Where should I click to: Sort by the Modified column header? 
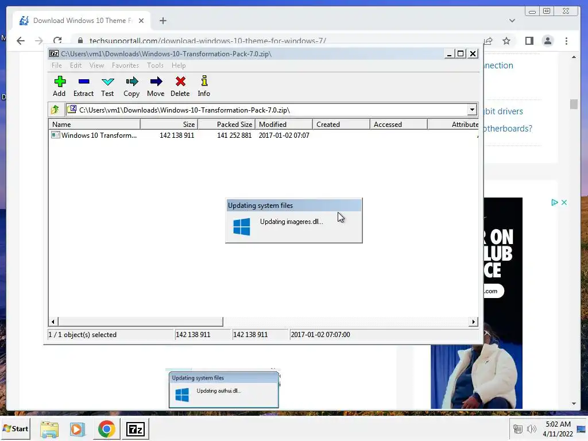coord(284,124)
